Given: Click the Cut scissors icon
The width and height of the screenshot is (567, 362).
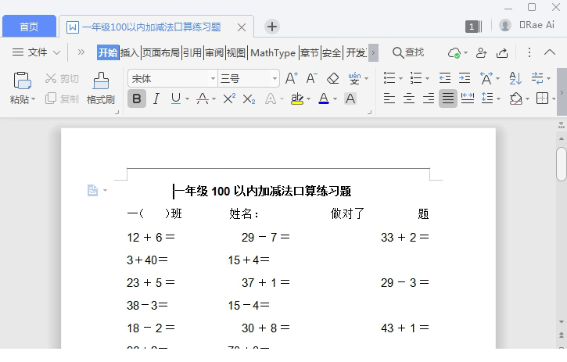Looking at the screenshot, I should [x=51, y=78].
